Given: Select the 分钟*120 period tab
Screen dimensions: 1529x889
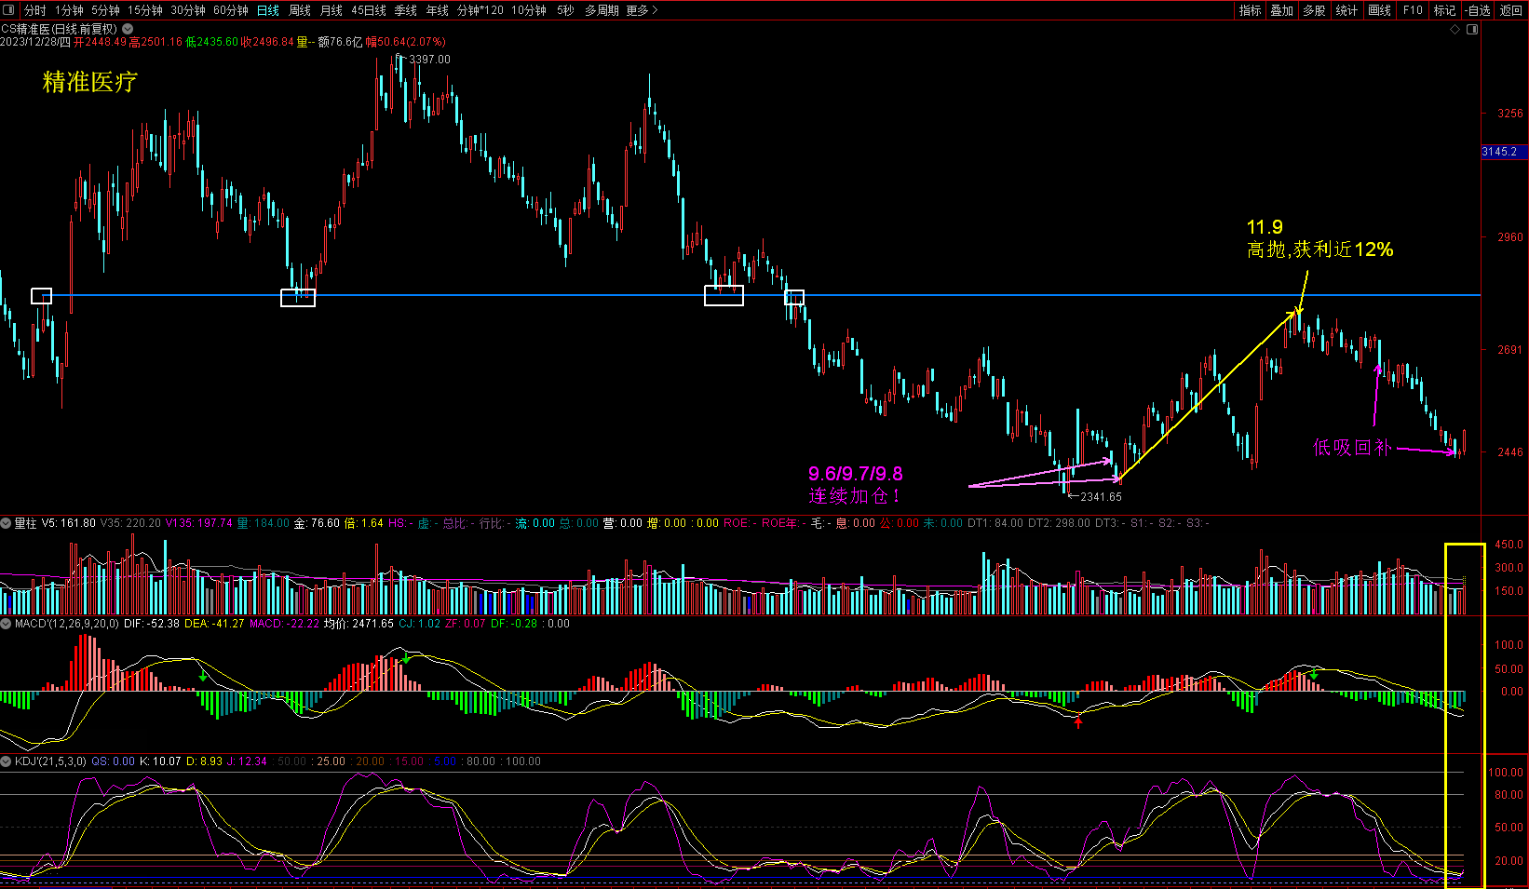Looking at the screenshot, I should click(480, 10).
